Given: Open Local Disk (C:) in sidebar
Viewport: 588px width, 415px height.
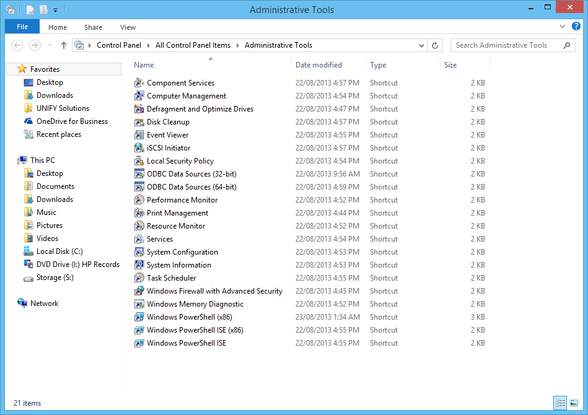Looking at the screenshot, I should [x=59, y=251].
